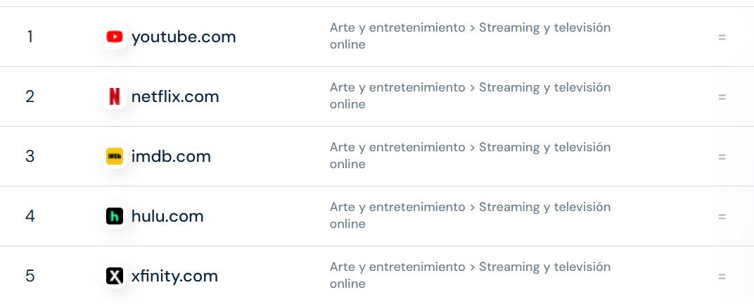Open the imdb.com site entry
754x304 pixels.
171,156
